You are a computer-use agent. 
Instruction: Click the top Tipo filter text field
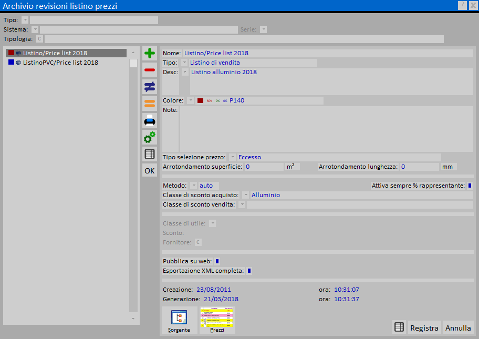coord(94,20)
